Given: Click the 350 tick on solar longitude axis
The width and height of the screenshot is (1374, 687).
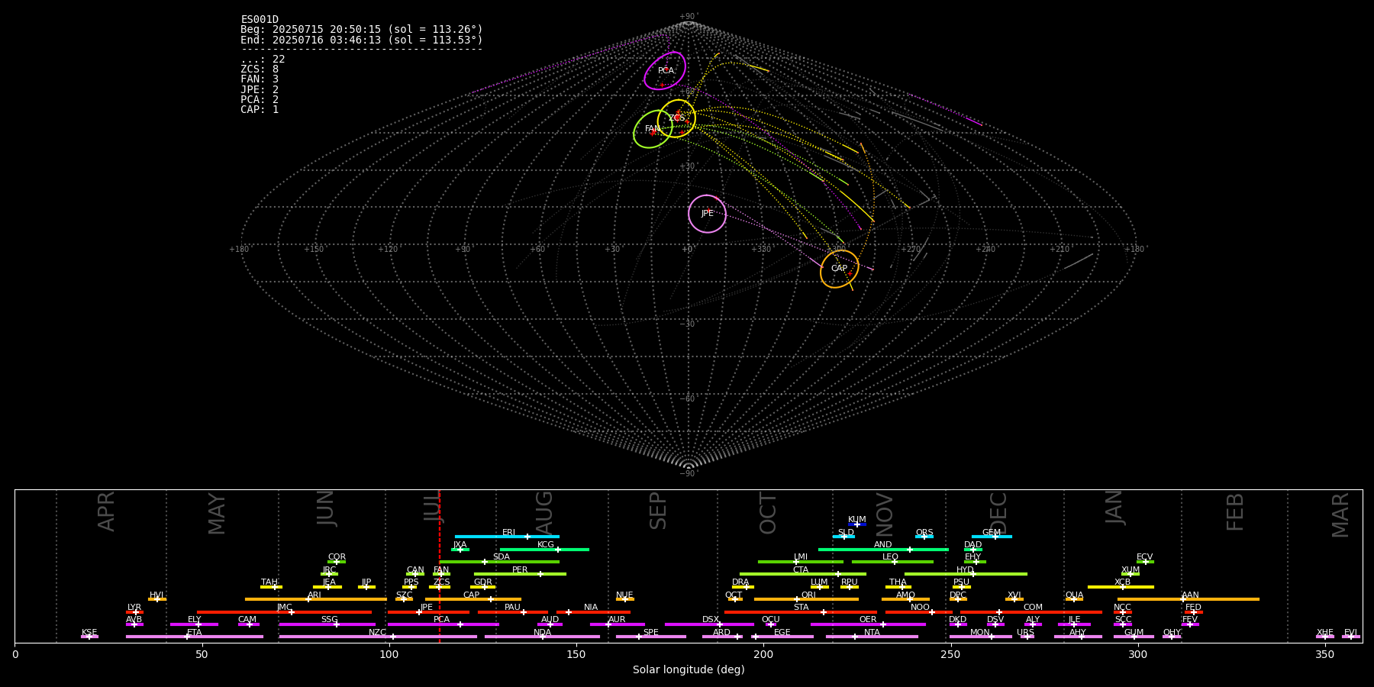Looking at the screenshot, I should [1324, 654].
